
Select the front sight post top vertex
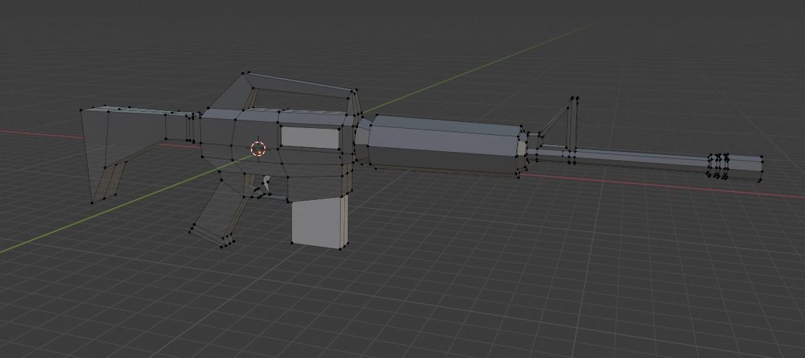click(575, 98)
